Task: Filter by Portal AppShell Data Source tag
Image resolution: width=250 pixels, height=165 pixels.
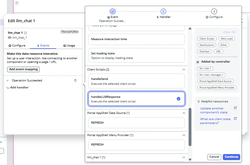Action: tap(216, 81)
